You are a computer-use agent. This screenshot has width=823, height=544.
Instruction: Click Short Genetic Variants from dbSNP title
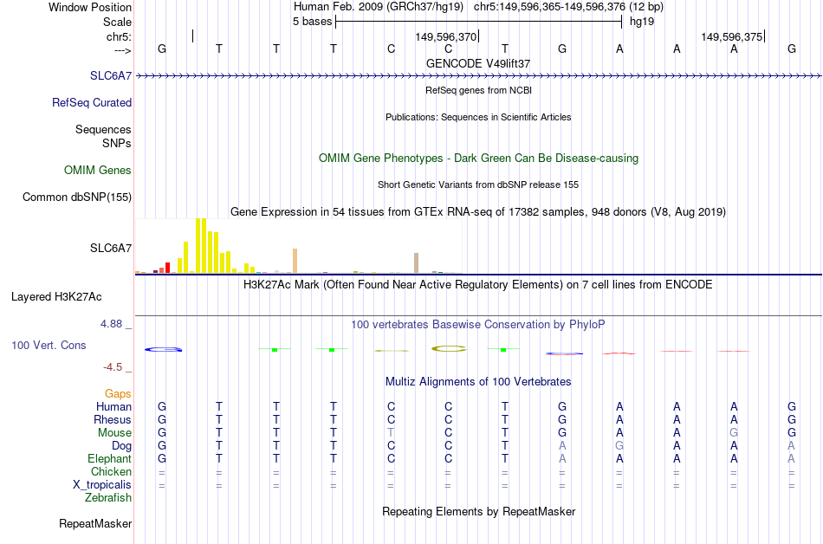478,185
